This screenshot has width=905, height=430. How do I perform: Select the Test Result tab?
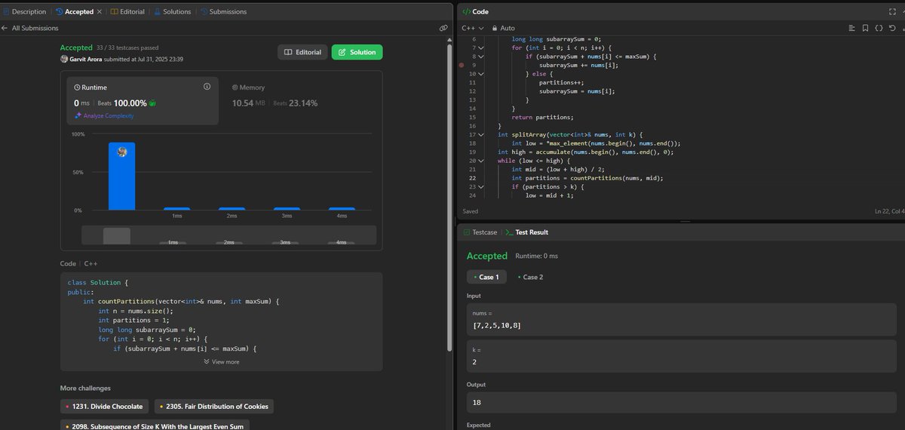click(526, 232)
